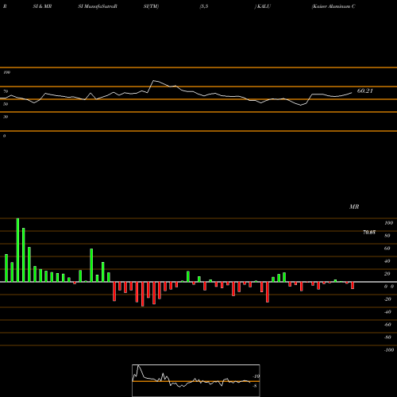This screenshot has height=397, width=397.
Task: Click the '-10' label in mini chart
Action: tap(256, 376)
